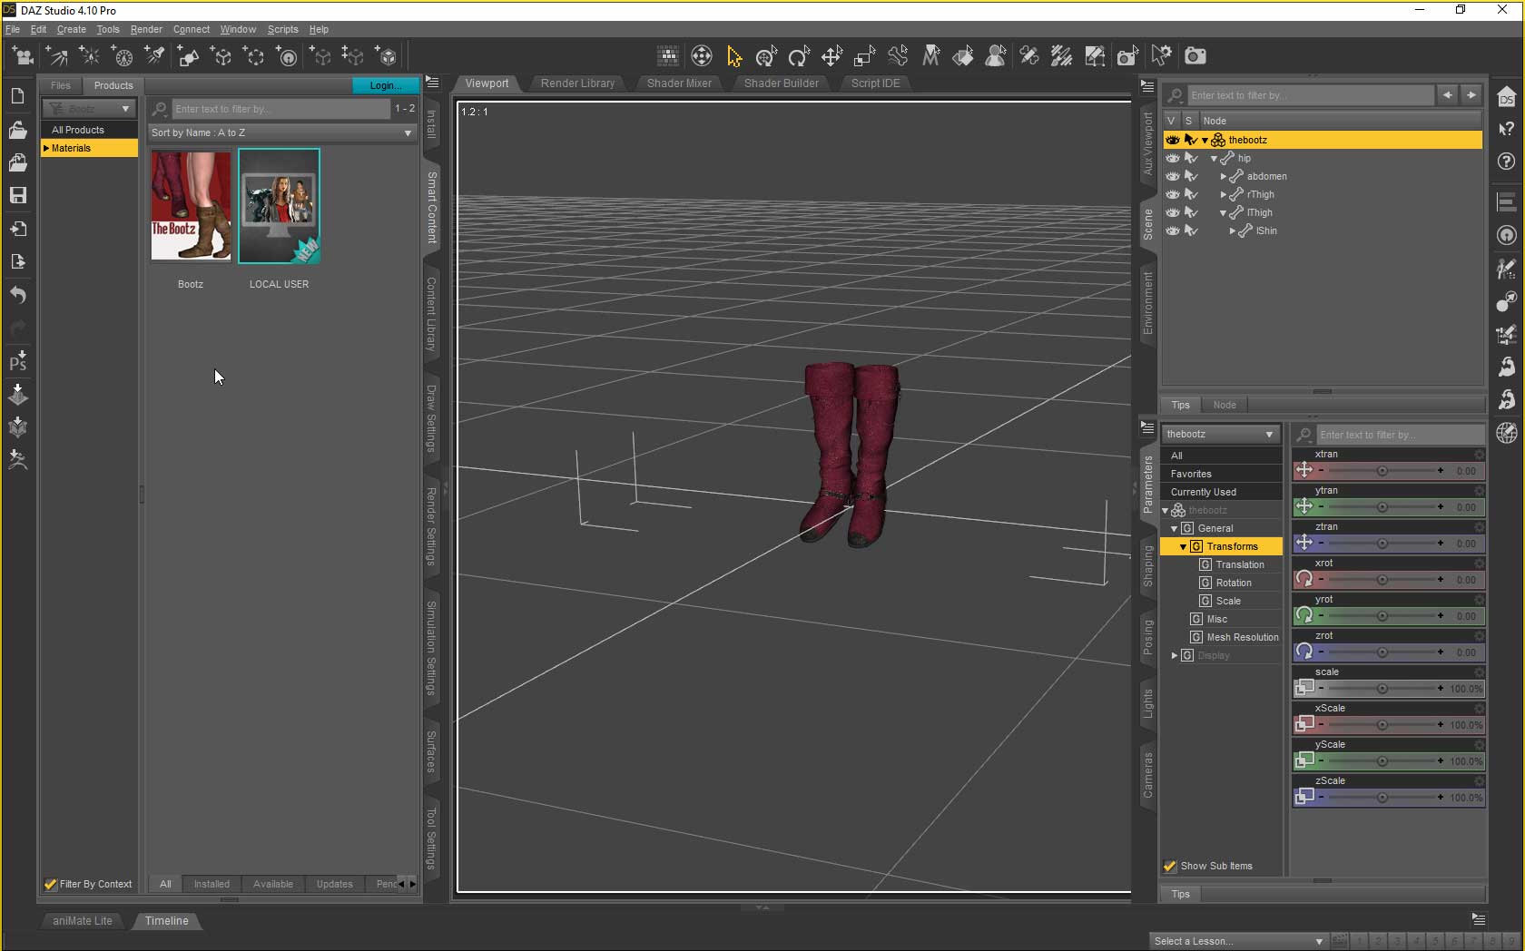Expand the rThigh node in Scene tree

tap(1223, 195)
